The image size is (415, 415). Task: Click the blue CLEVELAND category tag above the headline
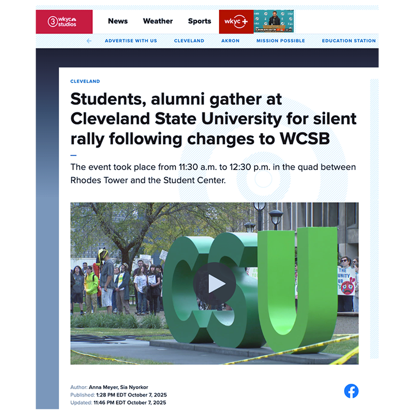[85, 81]
